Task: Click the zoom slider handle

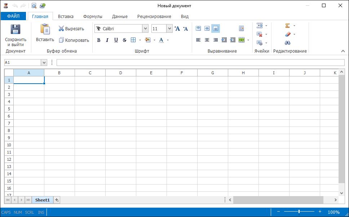Action: [299, 212]
